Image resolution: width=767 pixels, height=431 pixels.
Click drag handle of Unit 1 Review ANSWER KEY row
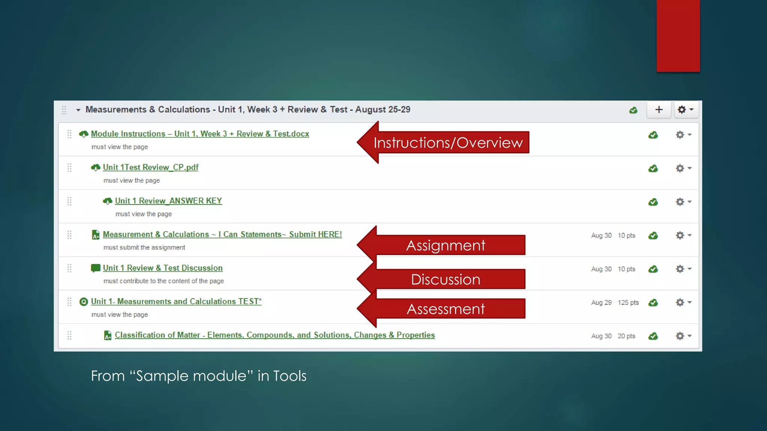coord(69,201)
